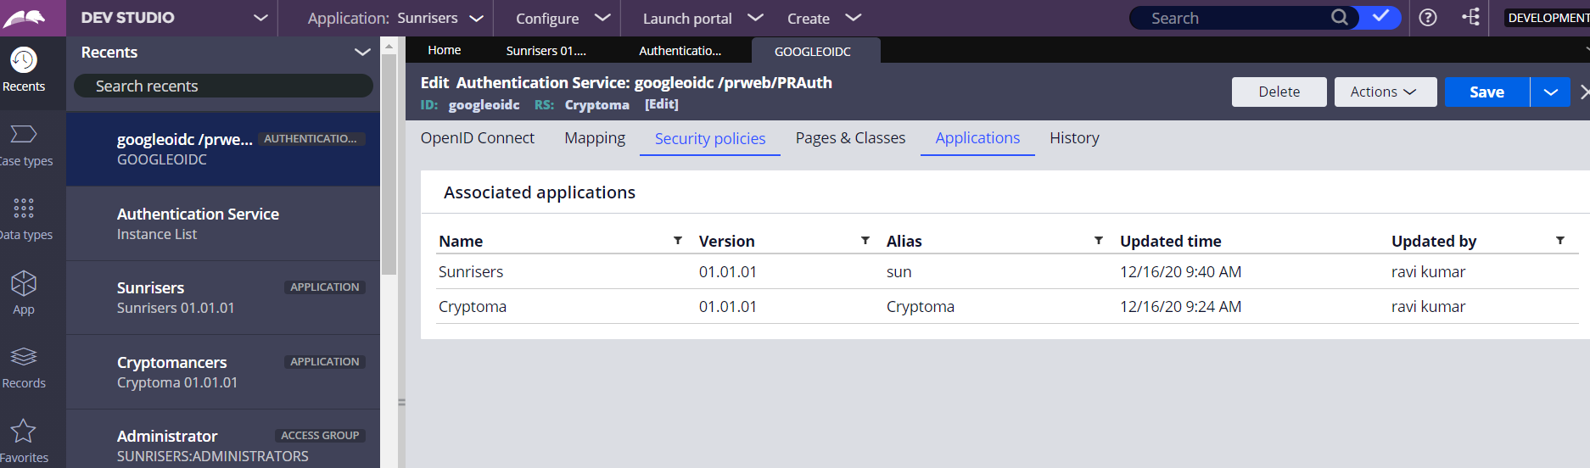Filter the Name column
The width and height of the screenshot is (1590, 468).
point(678,241)
